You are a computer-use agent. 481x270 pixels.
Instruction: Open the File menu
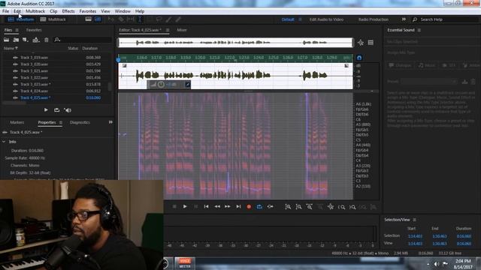5,11
